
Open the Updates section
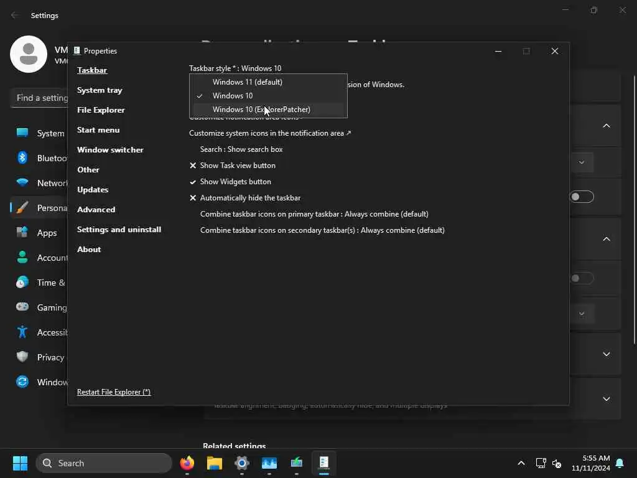point(93,190)
